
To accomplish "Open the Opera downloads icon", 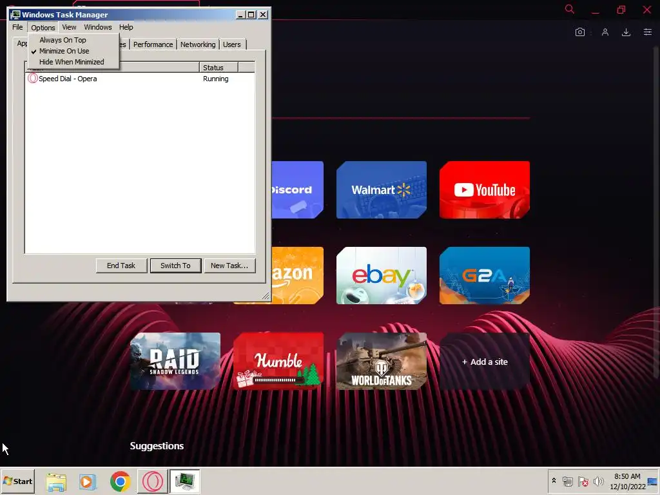I will point(626,32).
